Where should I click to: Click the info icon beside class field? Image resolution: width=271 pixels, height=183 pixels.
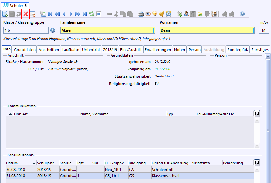pos(53,30)
